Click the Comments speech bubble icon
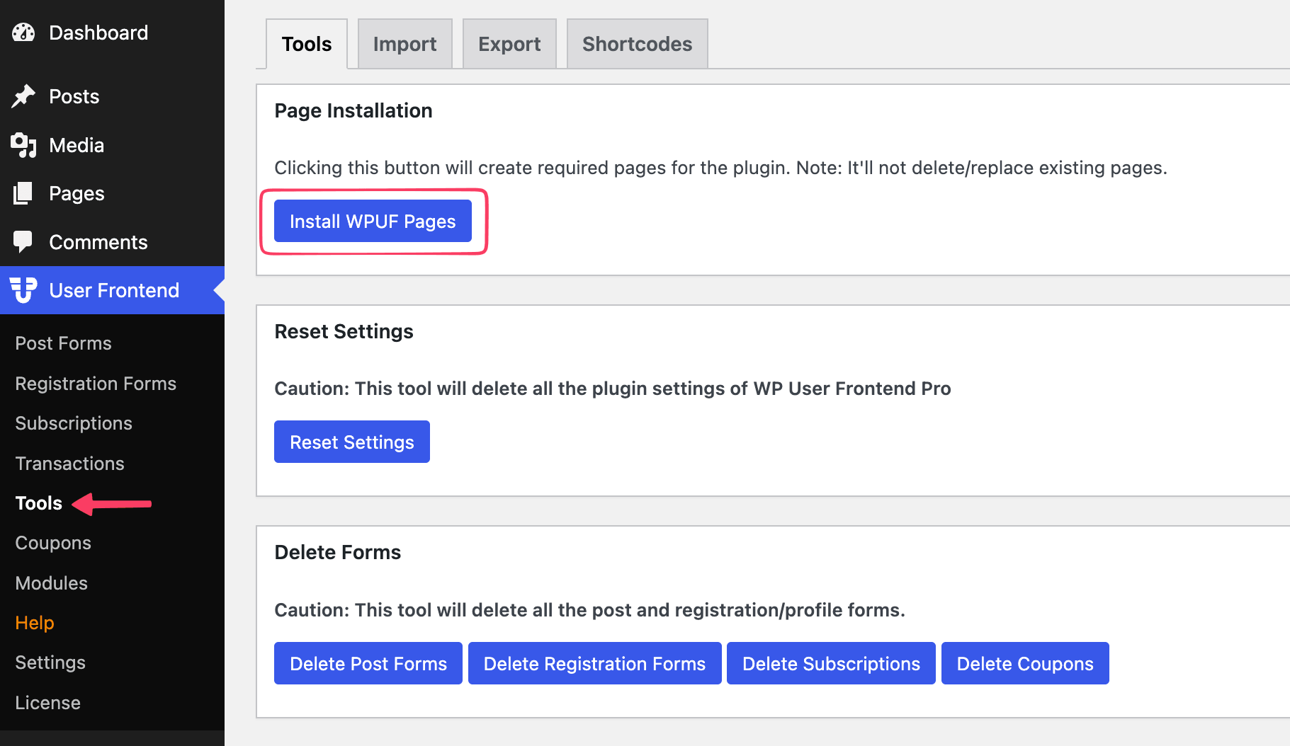Screen dimensions: 1290x746 coord(23,242)
